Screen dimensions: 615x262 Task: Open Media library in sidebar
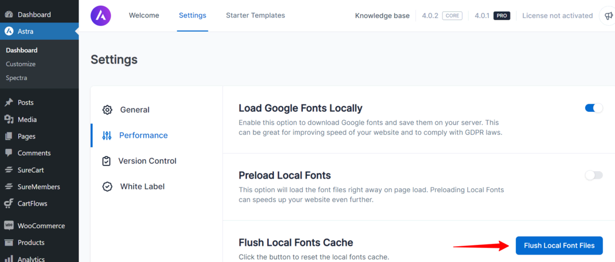(27, 120)
